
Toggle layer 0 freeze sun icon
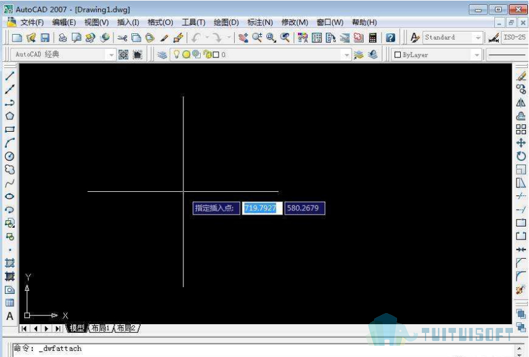point(186,54)
